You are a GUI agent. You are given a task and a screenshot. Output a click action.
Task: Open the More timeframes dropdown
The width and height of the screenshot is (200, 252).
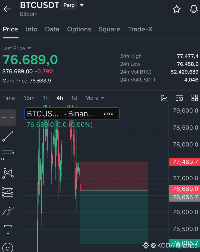pyautogui.click(x=95, y=98)
